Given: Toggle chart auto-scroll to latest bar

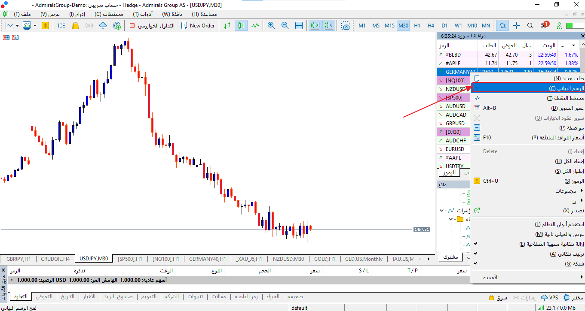Looking at the screenshot, I should coord(315,26).
